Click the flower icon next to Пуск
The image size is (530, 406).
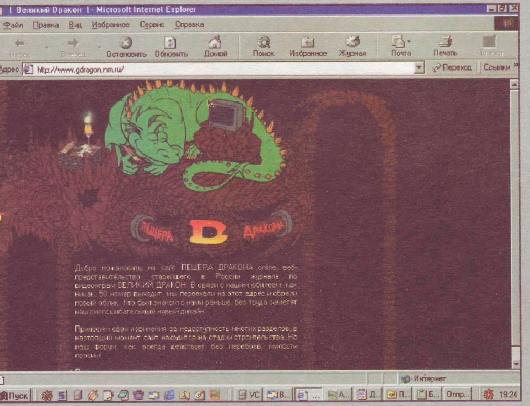coord(47,395)
